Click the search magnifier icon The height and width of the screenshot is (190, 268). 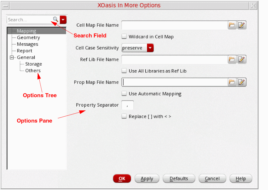[x=56, y=20]
